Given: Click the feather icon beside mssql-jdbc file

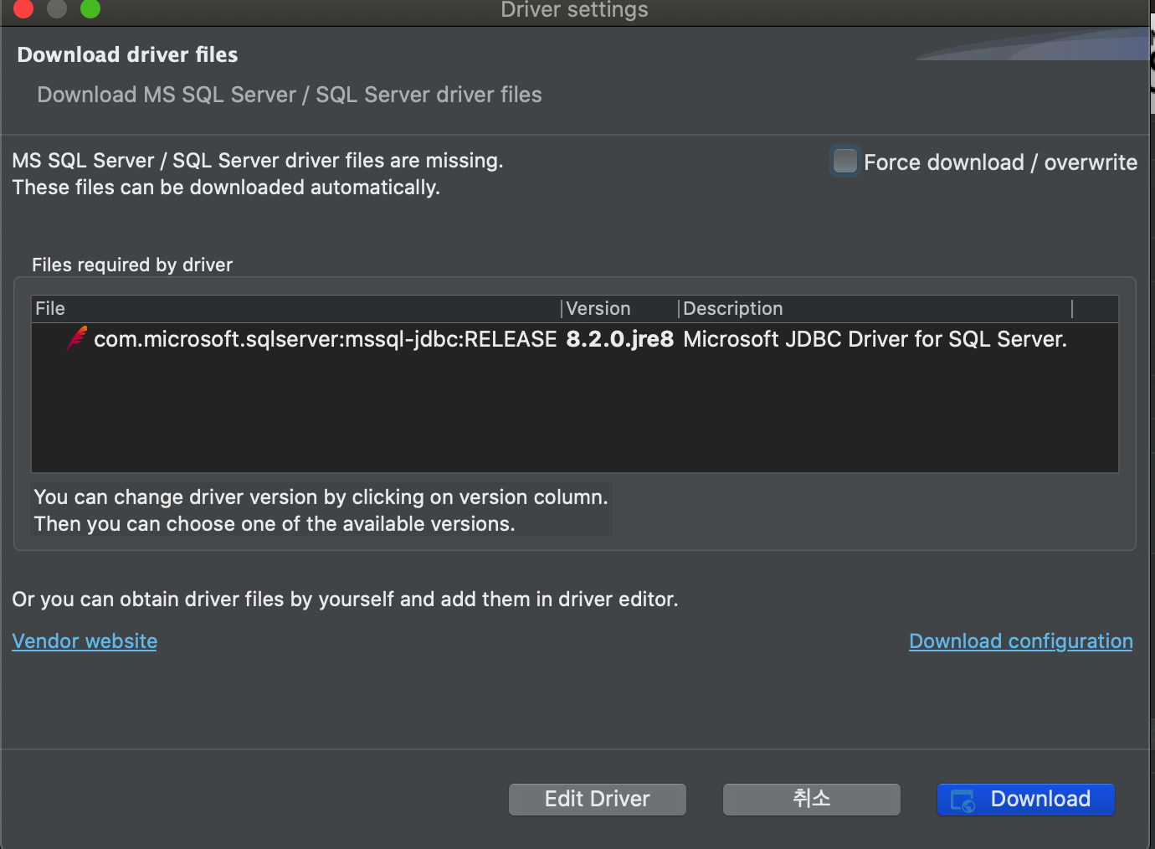Looking at the screenshot, I should 77,338.
